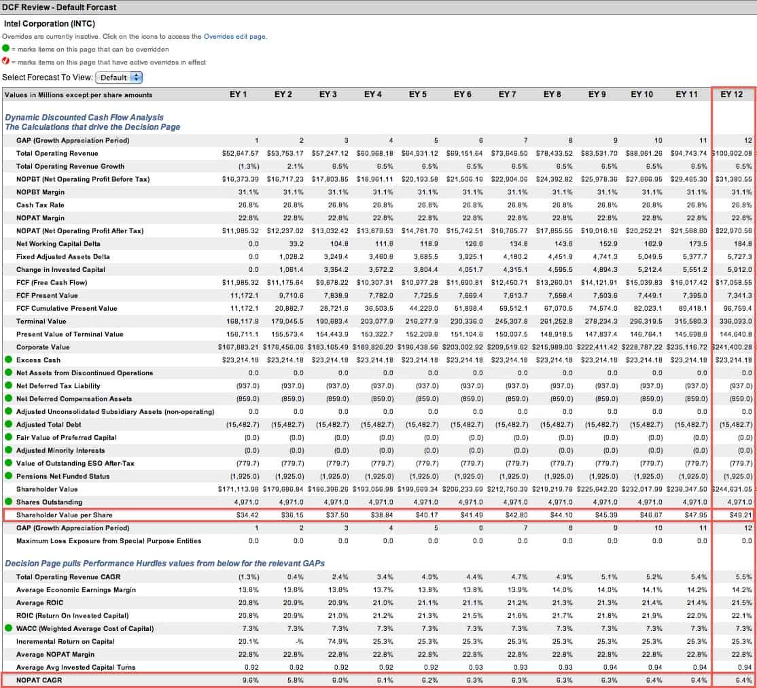This screenshot has width=757, height=688.
Task: Click the Corporate Value row label
Action: [43, 347]
